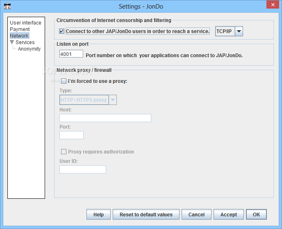
Task: Click the port number description text
Action: (164, 56)
